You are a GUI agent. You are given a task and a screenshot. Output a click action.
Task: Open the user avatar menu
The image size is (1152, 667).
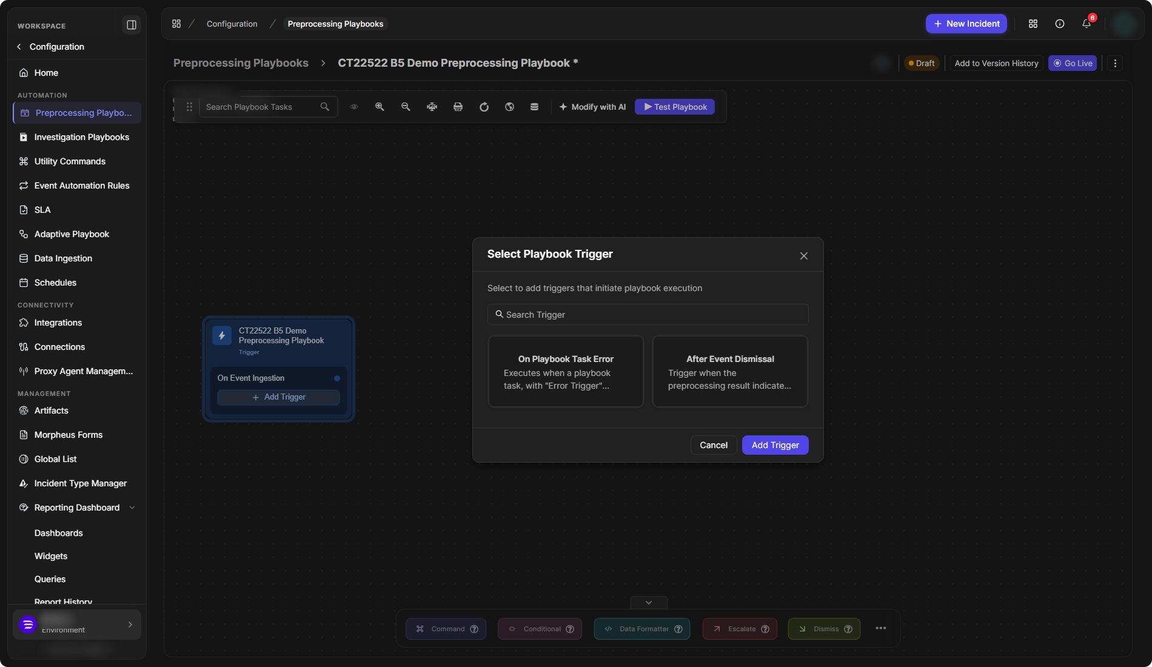click(1125, 24)
